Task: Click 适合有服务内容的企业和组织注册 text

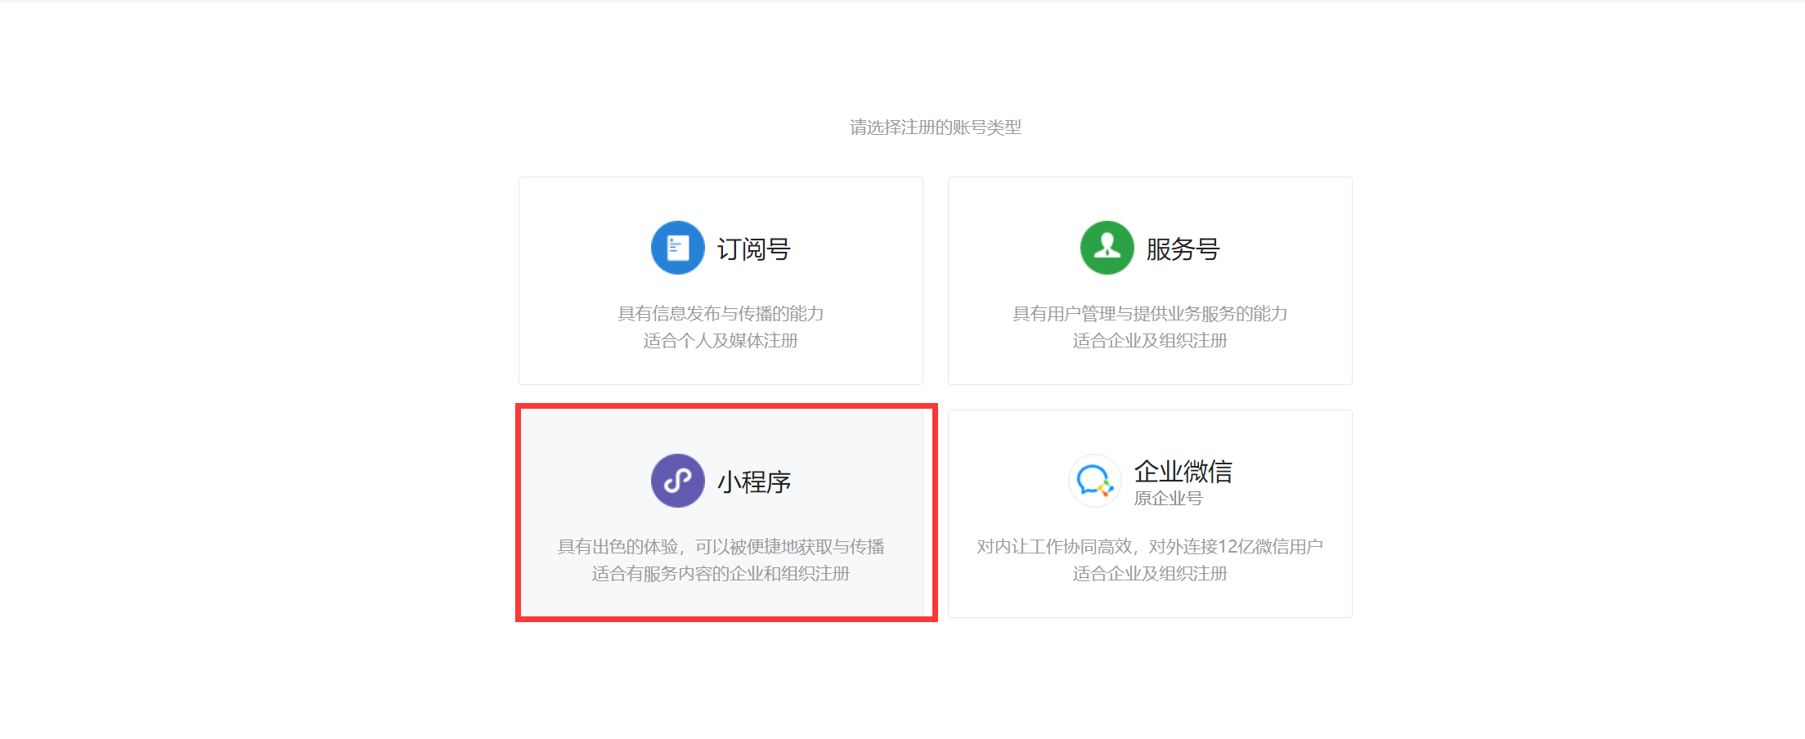Action: click(x=721, y=573)
